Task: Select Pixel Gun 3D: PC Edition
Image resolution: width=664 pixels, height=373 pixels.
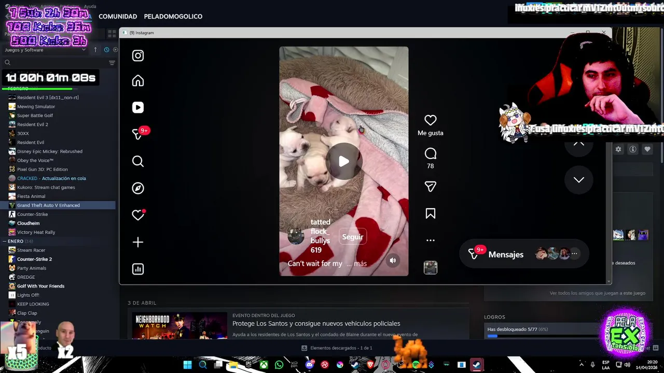Action: coord(43,169)
